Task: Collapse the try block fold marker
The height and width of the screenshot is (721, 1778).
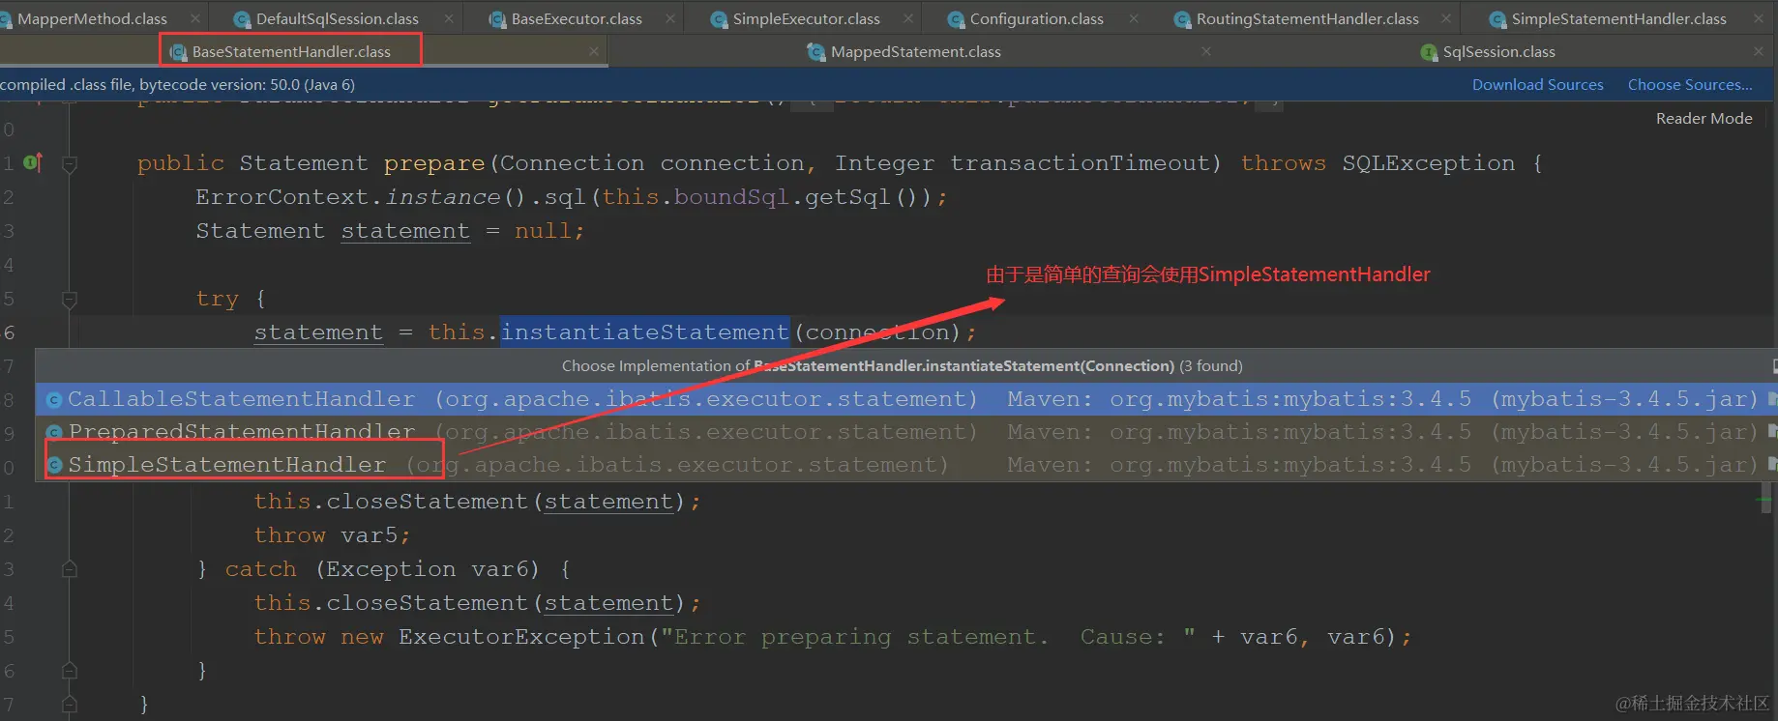Action: coord(70,300)
